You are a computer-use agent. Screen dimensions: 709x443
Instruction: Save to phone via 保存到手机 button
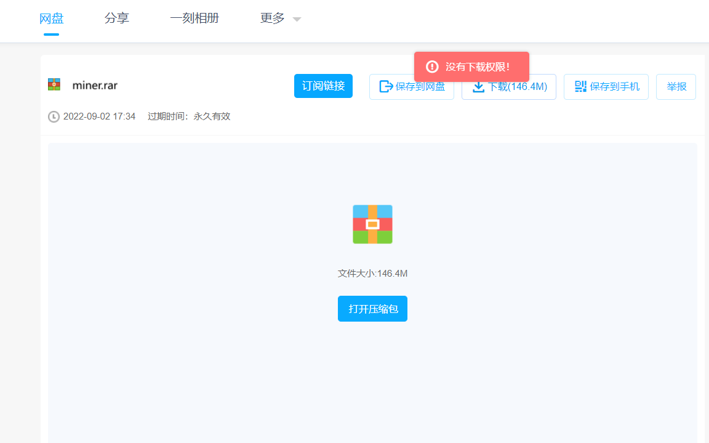click(606, 86)
